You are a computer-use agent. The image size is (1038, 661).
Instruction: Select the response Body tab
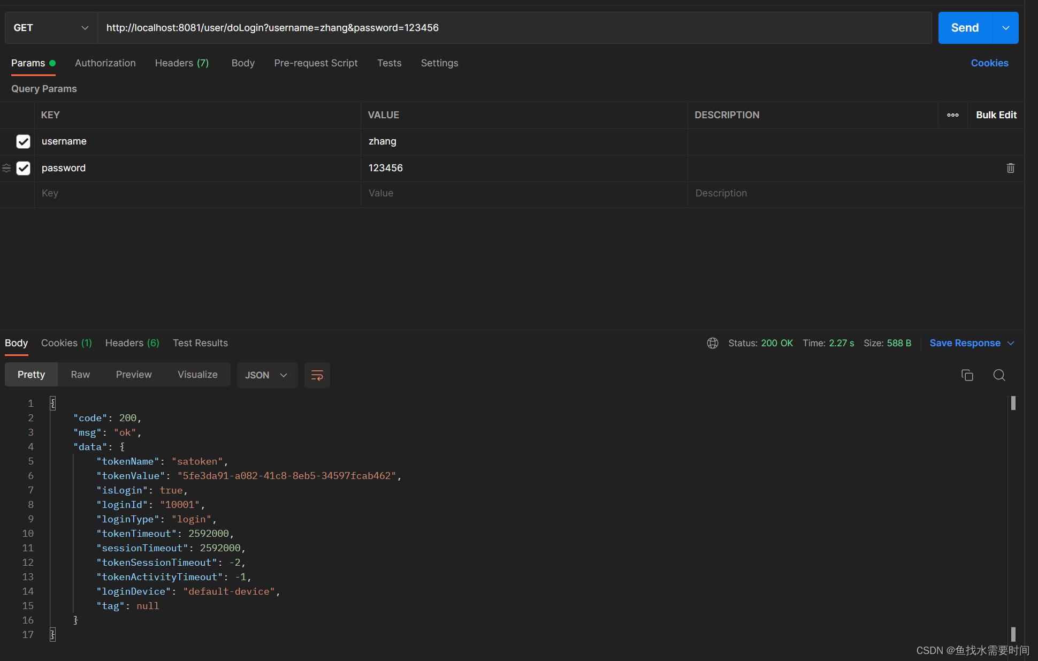point(16,343)
